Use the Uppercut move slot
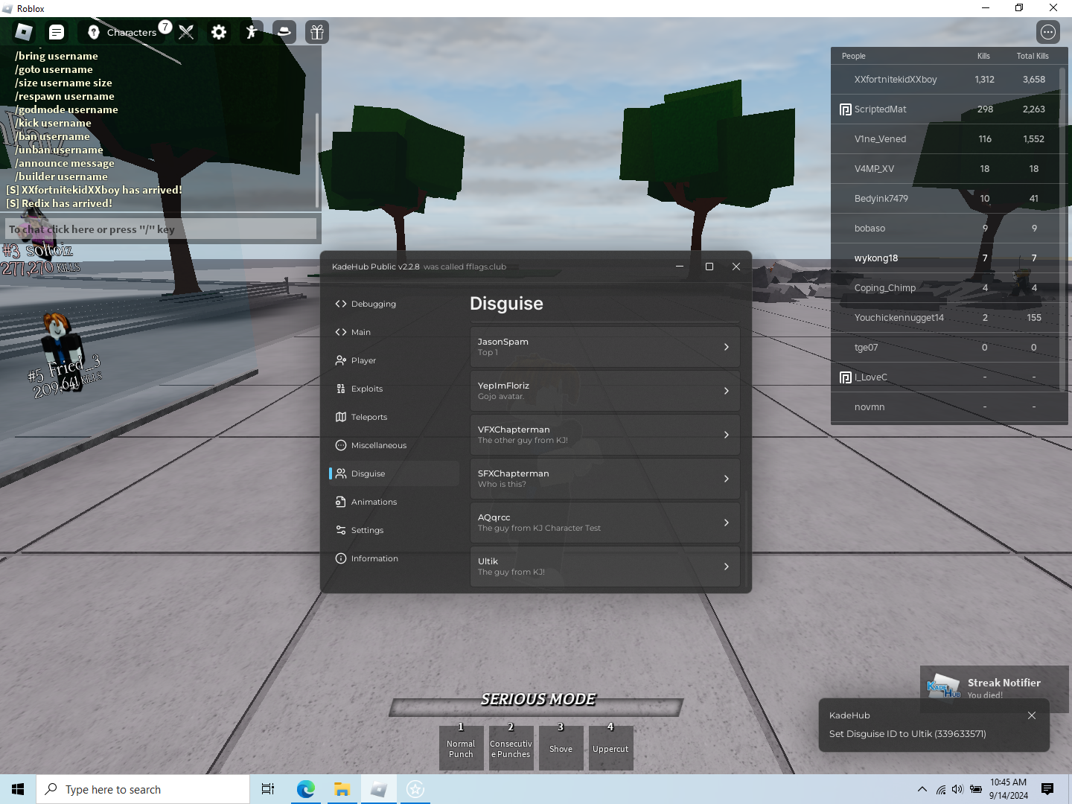This screenshot has height=804, width=1072. pyautogui.click(x=610, y=748)
